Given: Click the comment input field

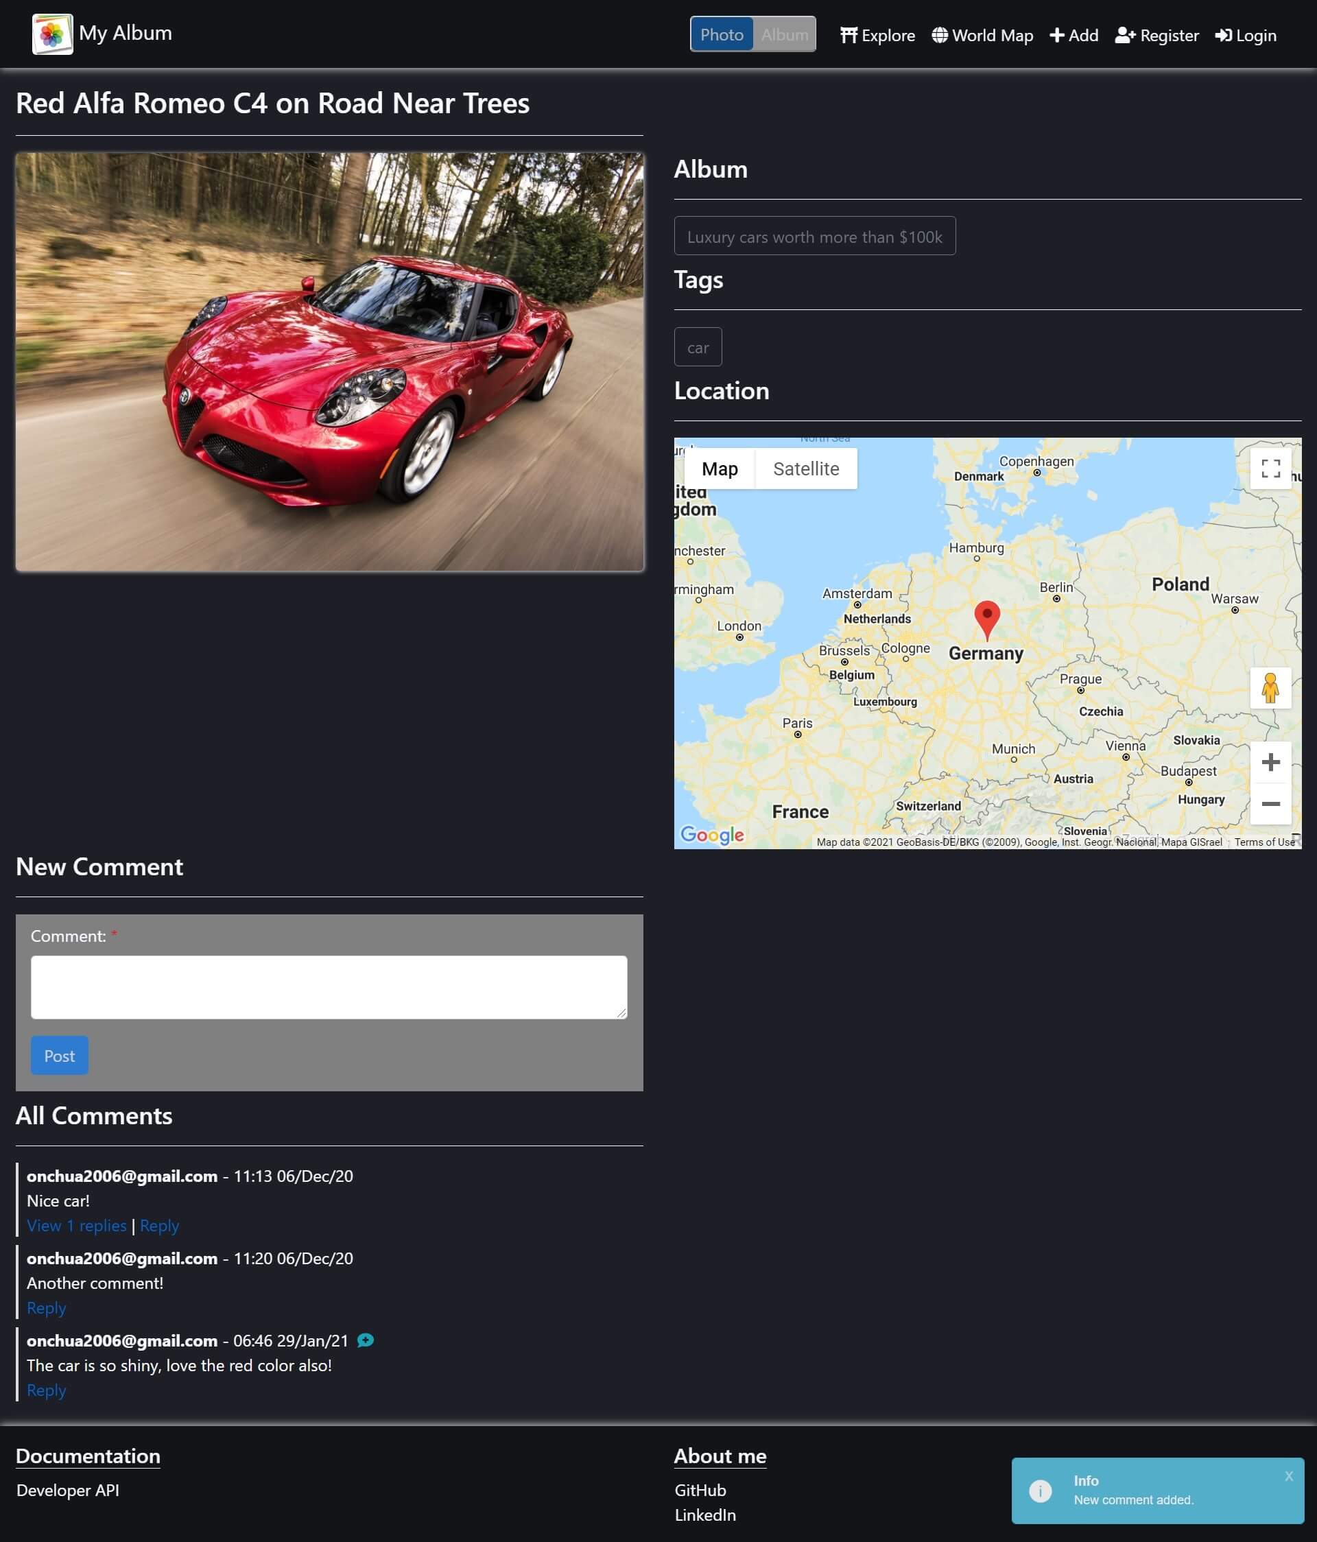Looking at the screenshot, I should (329, 986).
